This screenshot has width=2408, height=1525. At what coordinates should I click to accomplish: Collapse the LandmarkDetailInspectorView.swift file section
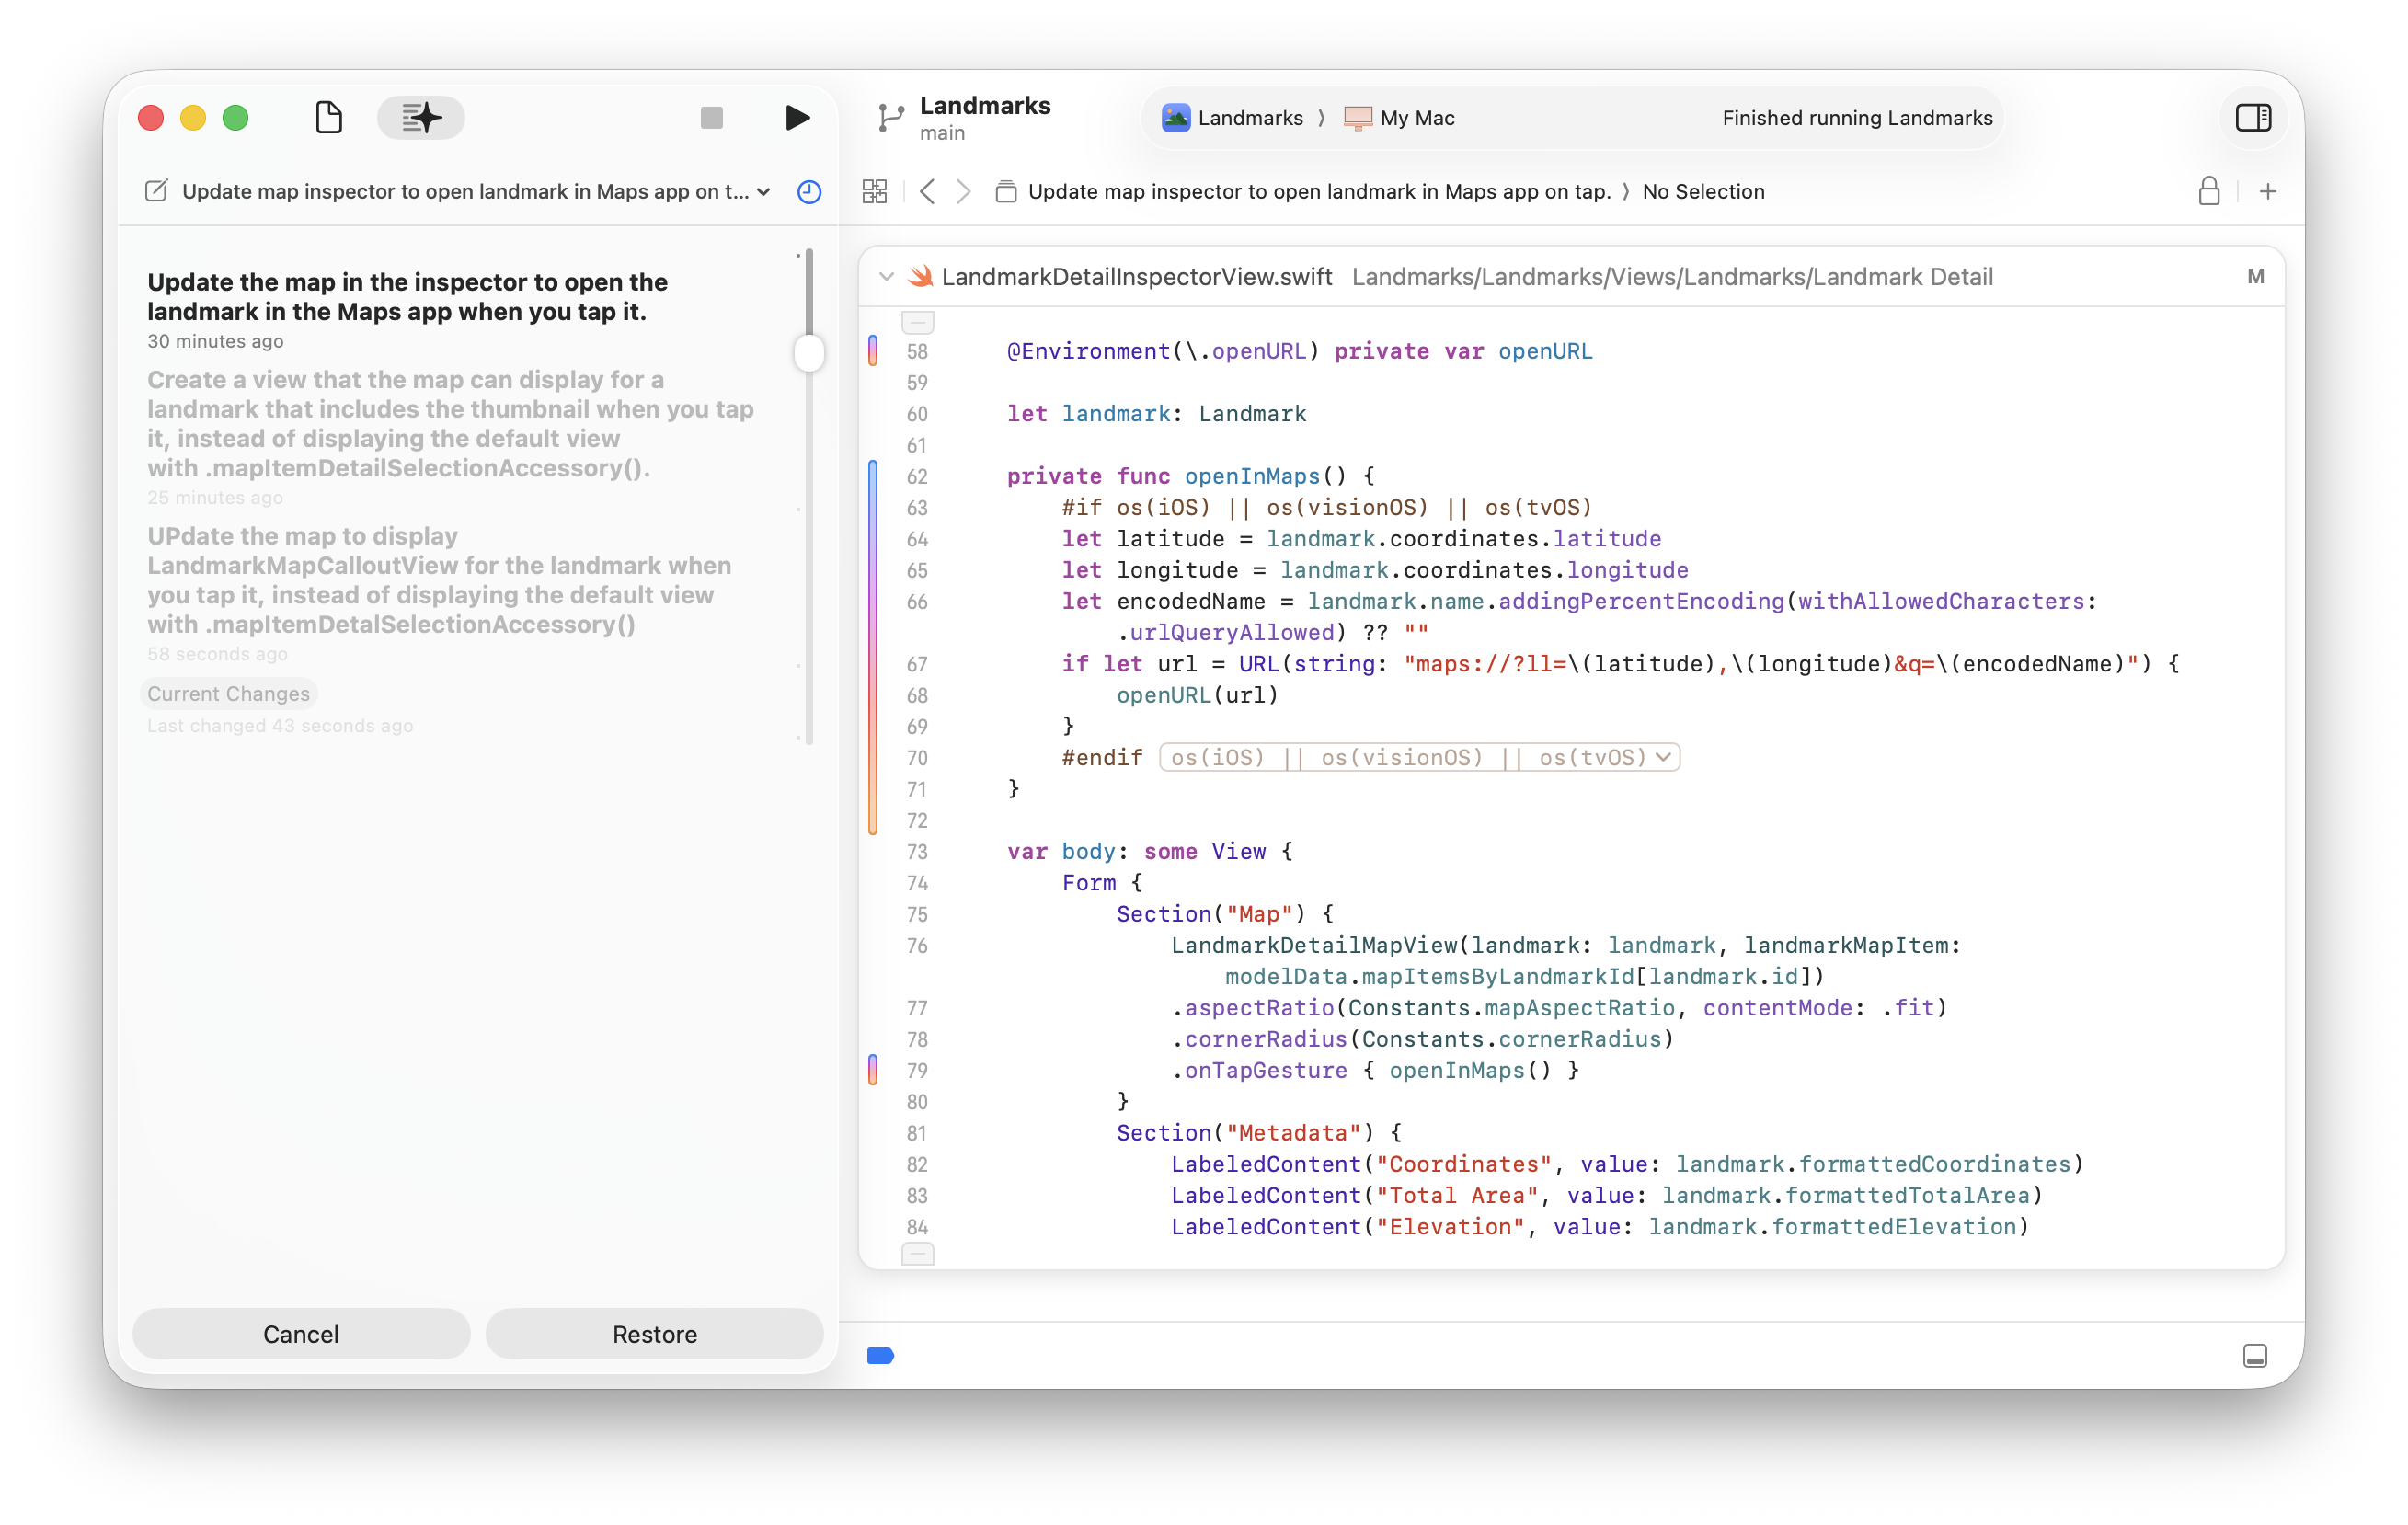tap(886, 277)
